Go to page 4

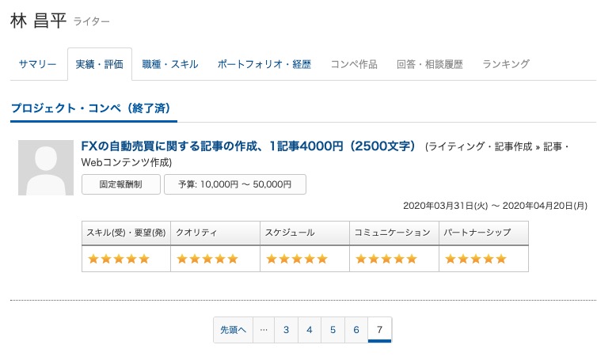[310, 329]
